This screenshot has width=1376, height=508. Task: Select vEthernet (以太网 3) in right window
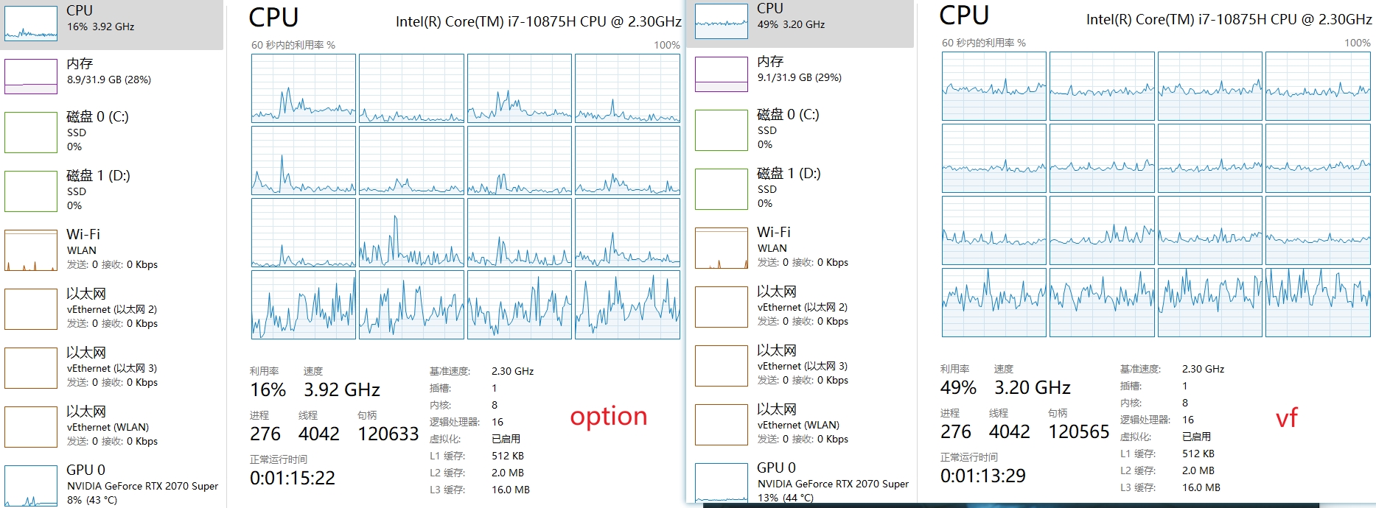(800, 365)
